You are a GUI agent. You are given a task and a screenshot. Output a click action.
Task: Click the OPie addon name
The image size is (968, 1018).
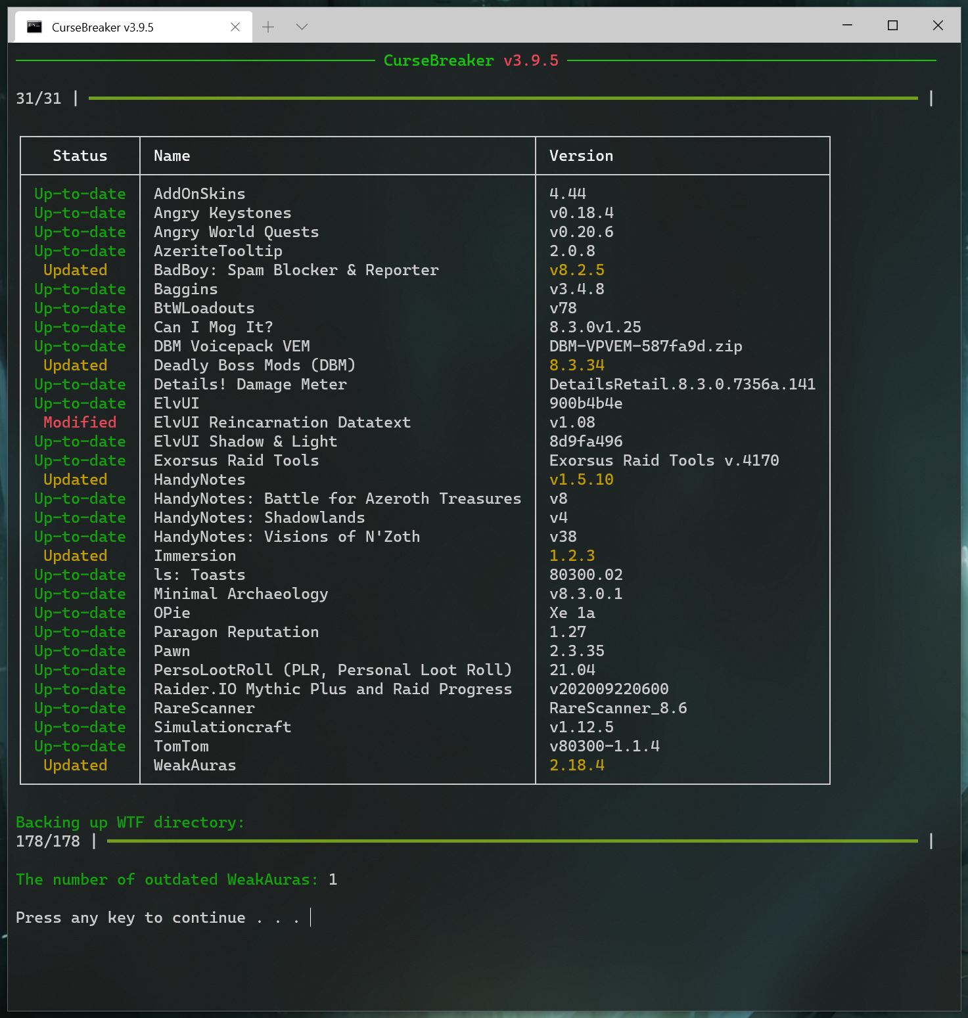coord(172,613)
